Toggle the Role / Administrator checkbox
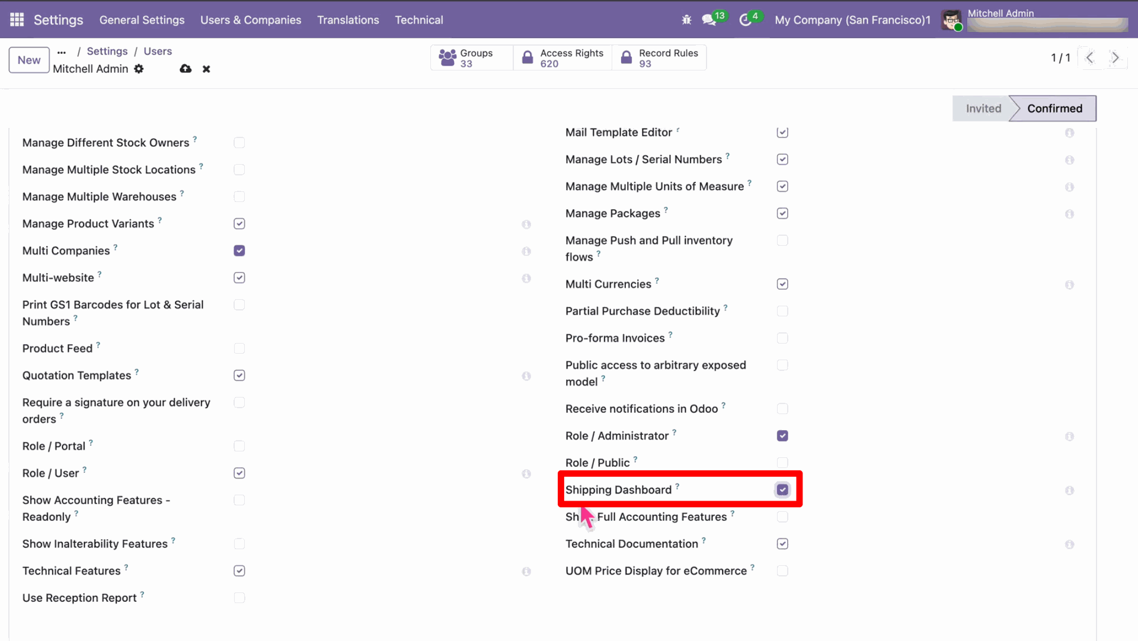 782,436
